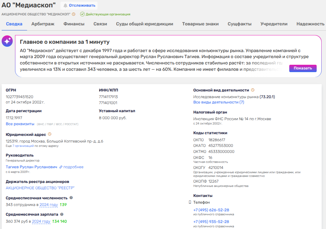Expand Все виды деятельности (7) list

click(x=218, y=102)
